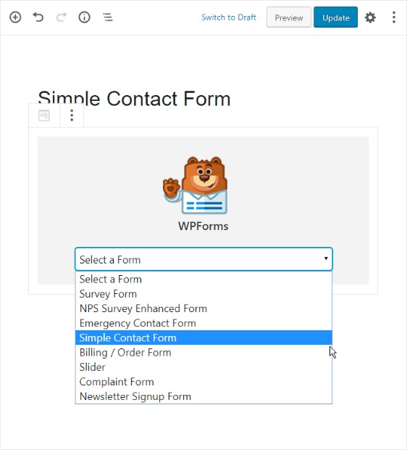Click the Switch to Draft link
Screen dimensions: 407x450
[x=229, y=17]
